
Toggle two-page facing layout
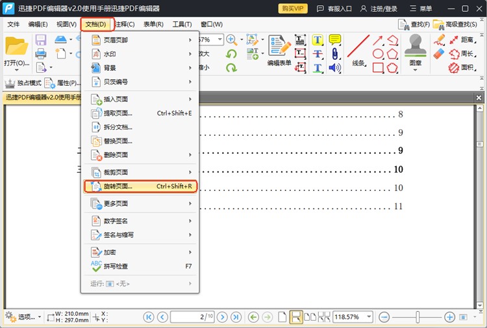[310, 317]
